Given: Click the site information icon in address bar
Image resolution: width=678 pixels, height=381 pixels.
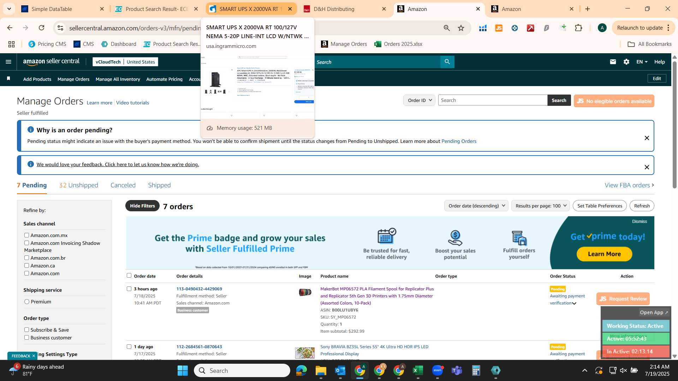Looking at the screenshot, I should coord(60,28).
